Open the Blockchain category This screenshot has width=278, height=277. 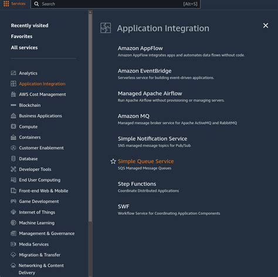click(x=30, y=105)
